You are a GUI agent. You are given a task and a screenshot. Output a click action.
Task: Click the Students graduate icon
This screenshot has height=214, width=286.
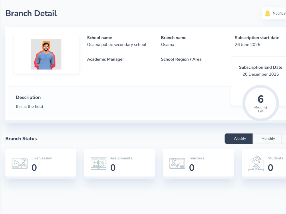pos(256,163)
